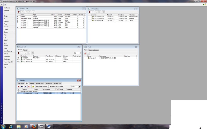Remove the selected interface with the minus icon in Interface List
207x129 pixels.
click(x=23, y=12)
